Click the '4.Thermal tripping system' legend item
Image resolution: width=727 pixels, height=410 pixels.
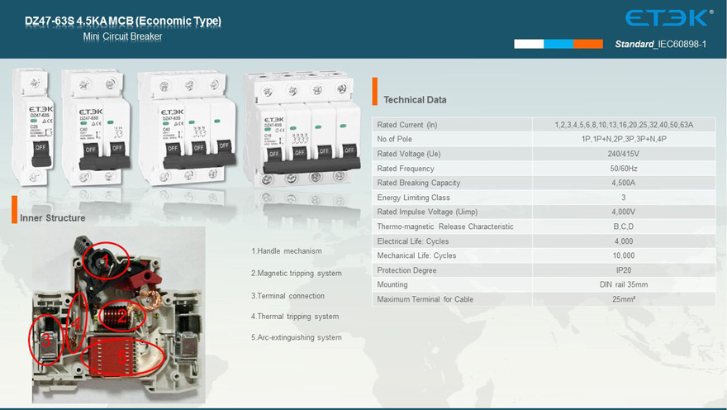[295, 317]
